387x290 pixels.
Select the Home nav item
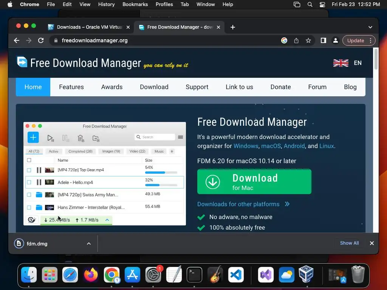point(33,87)
